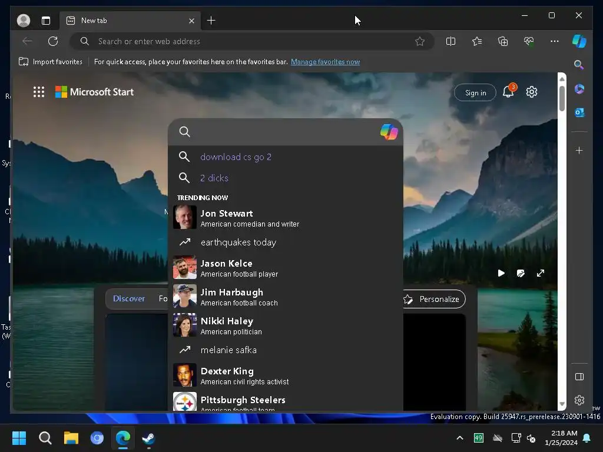
Task: Click the Microsoft Start logo
Action: [x=95, y=92]
